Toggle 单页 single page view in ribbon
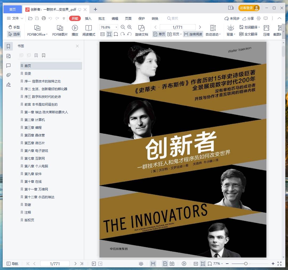 click(x=159, y=34)
